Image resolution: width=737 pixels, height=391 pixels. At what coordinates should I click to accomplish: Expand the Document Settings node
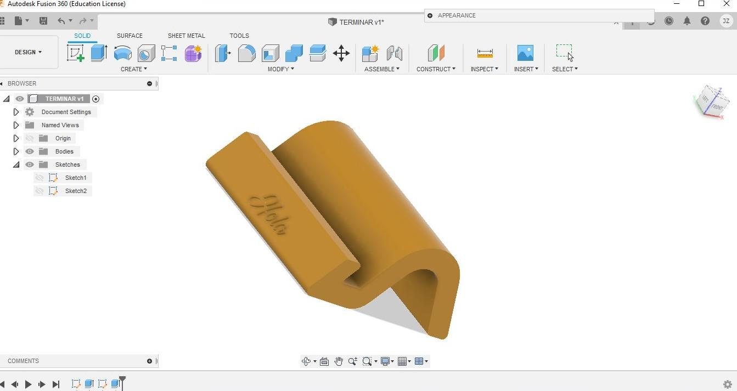16,112
